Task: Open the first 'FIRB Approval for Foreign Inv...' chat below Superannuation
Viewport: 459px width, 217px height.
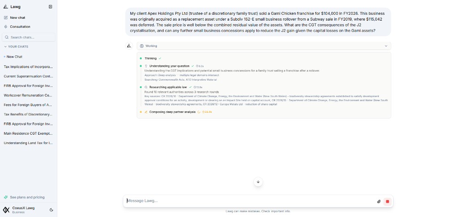Action: click(x=28, y=86)
